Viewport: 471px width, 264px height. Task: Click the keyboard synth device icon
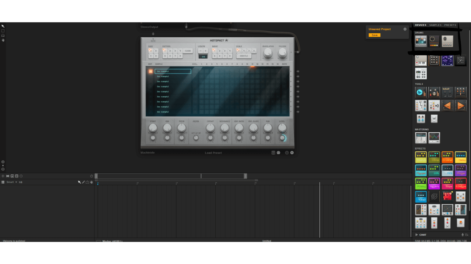tap(421, 61)
